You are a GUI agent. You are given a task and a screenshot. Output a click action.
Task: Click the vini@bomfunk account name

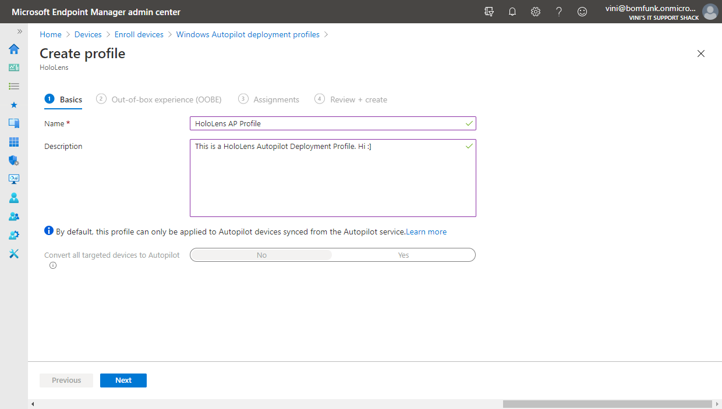[651, 8]
